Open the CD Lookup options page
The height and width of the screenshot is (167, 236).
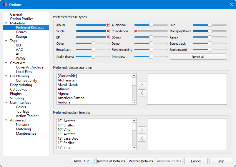pyautogui.click(x=19, y=89)
